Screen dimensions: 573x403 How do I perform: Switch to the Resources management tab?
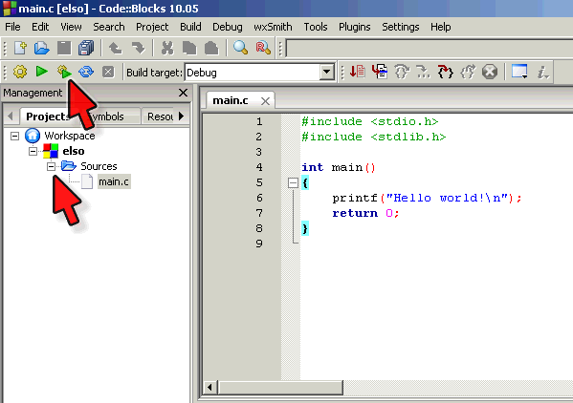(160, 117)
